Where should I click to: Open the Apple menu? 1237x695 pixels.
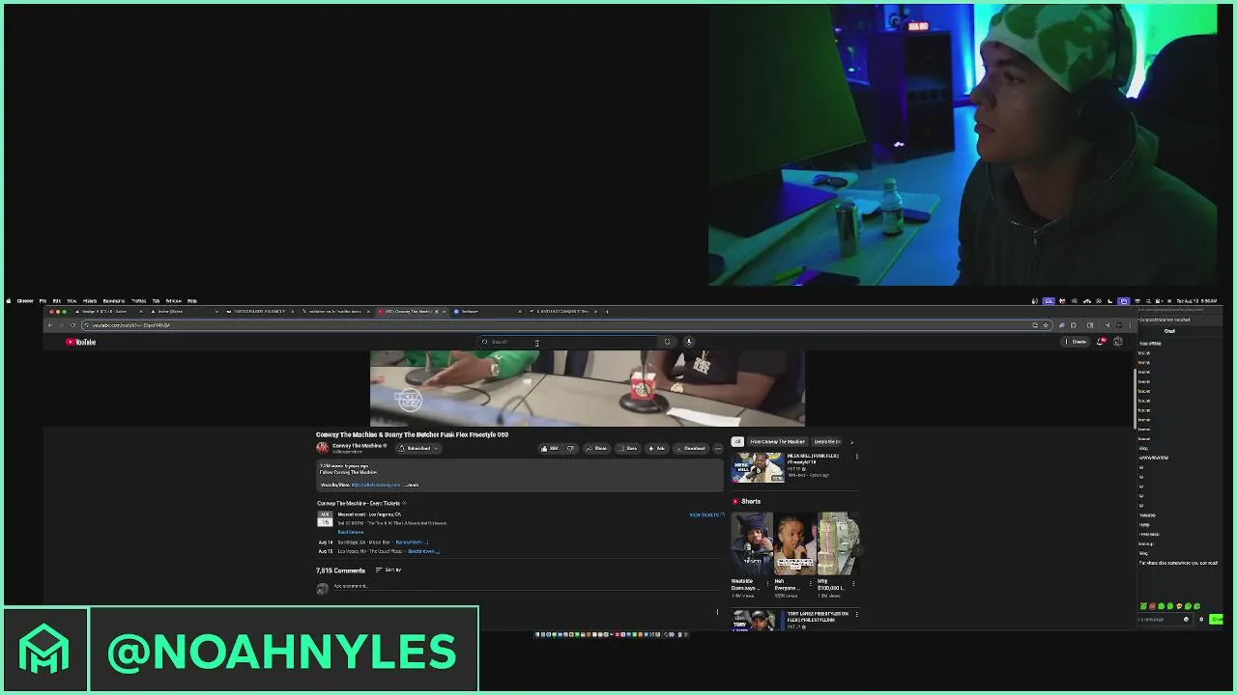click(x=9, y=301)
